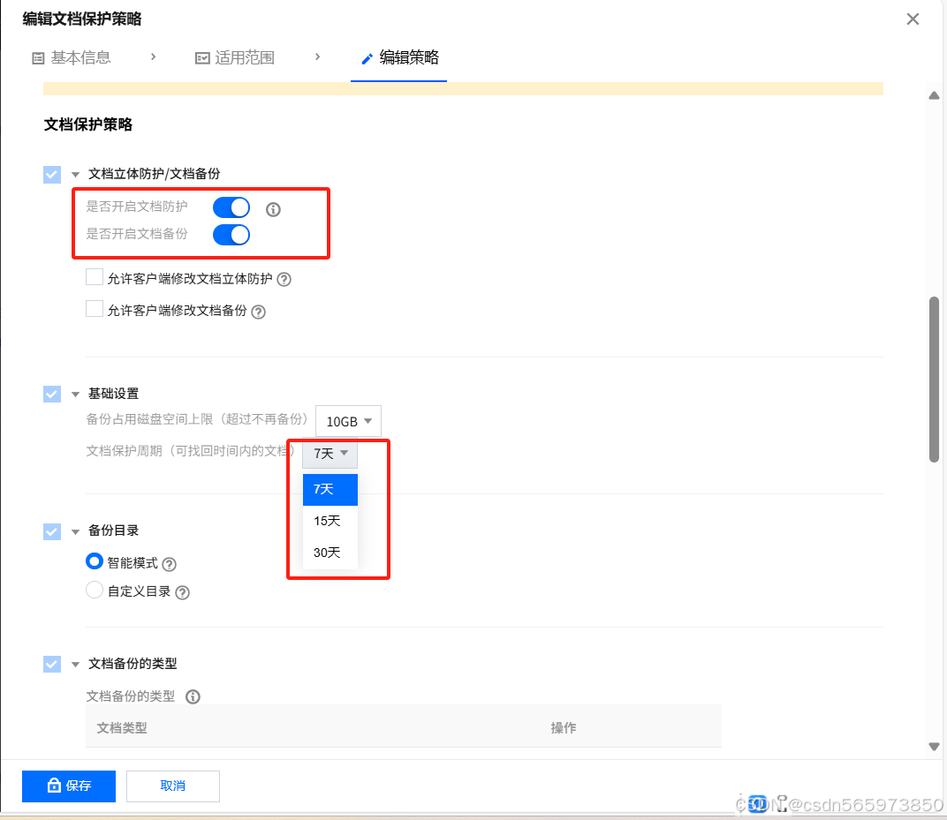Click help icon beside 智能模式

[x=170, y=564]
